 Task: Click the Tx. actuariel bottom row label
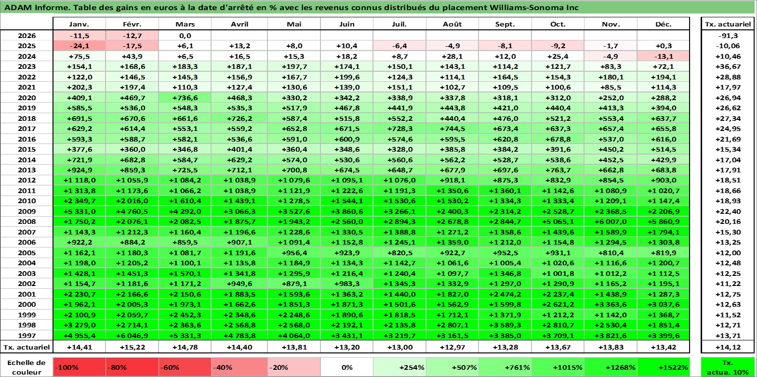(x=27, y=347)
